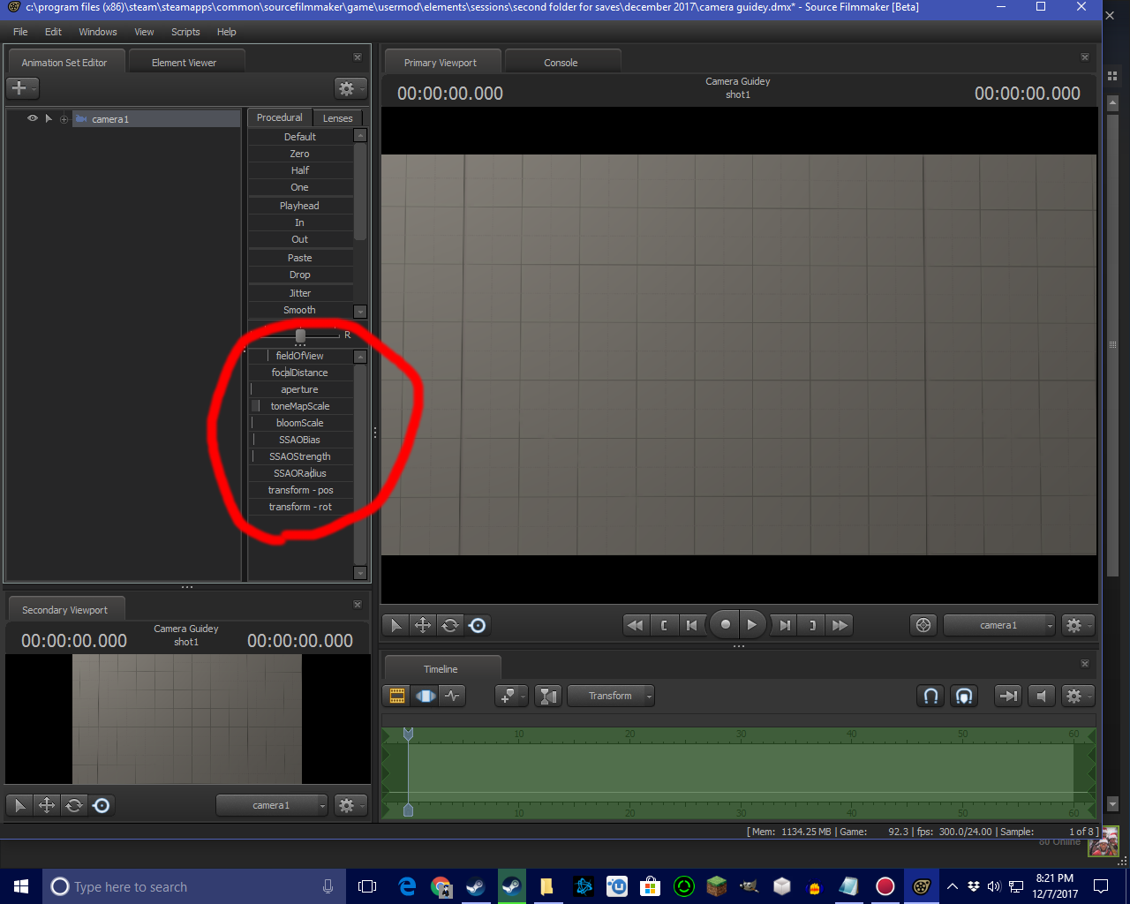Pick the screen manipulator in Primary Viewport

tap(478, 625)
